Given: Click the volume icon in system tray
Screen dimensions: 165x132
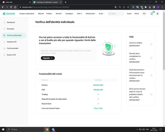Looking at the screenshot, I should click(x=143, y=129).
